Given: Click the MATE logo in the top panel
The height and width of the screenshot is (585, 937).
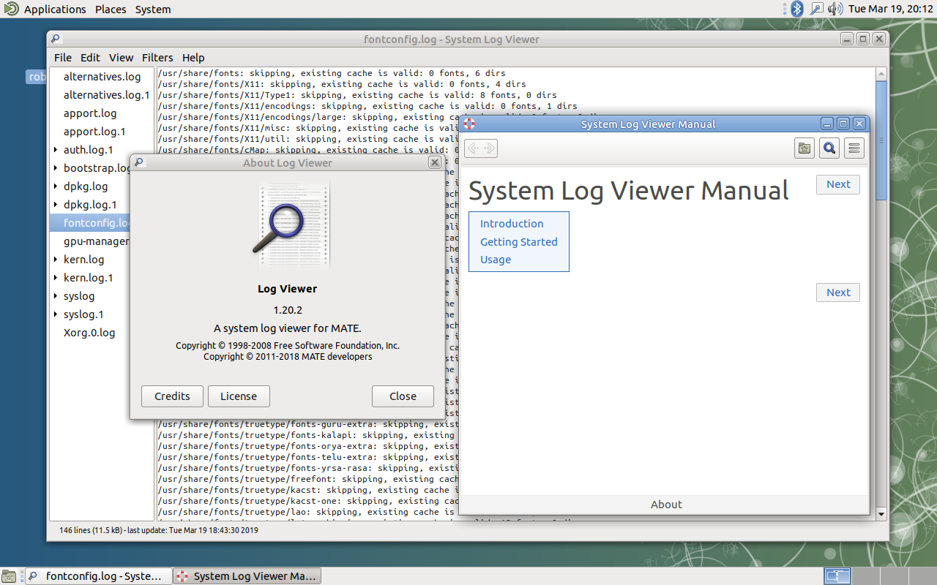Looking at the screenshot, I should (x=11, y=9).
